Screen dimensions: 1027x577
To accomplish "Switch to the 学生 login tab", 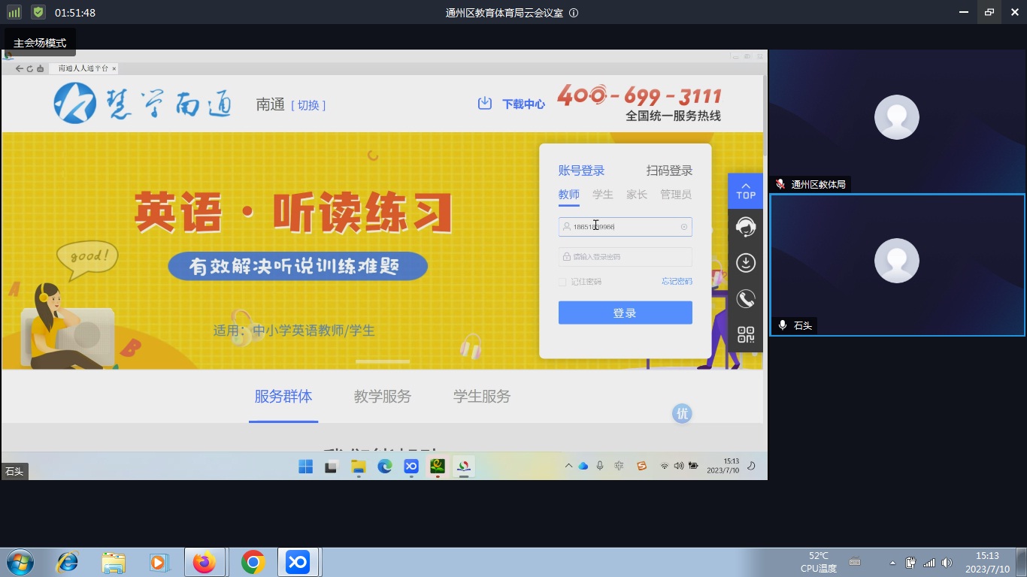I will pos(602,195).
